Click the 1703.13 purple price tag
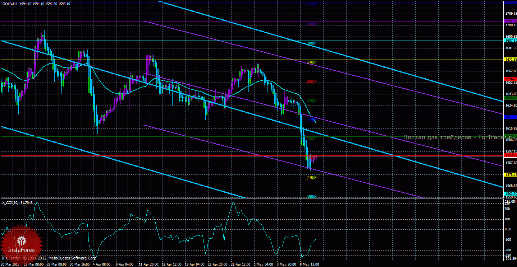The width and height of the screenshot is (517, 267). 510,22
